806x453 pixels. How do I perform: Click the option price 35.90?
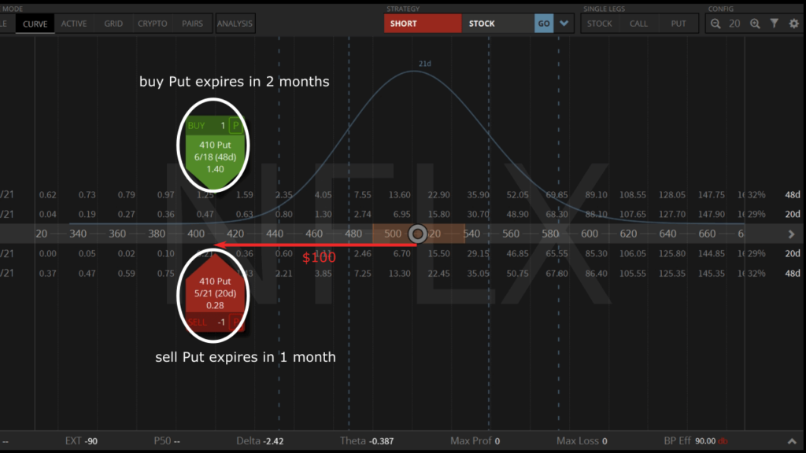(478, 195)
